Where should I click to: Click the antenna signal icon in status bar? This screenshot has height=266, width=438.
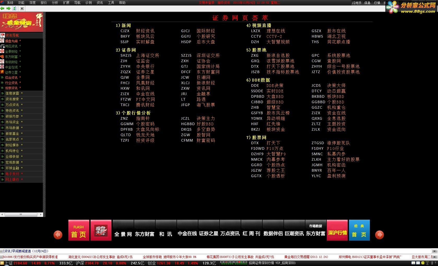(427, 263)
